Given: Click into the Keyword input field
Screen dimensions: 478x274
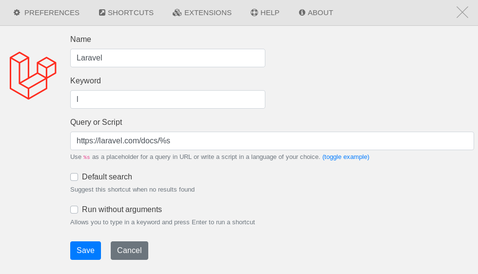Looking at the screenshot, I should [x=168, y=99].
